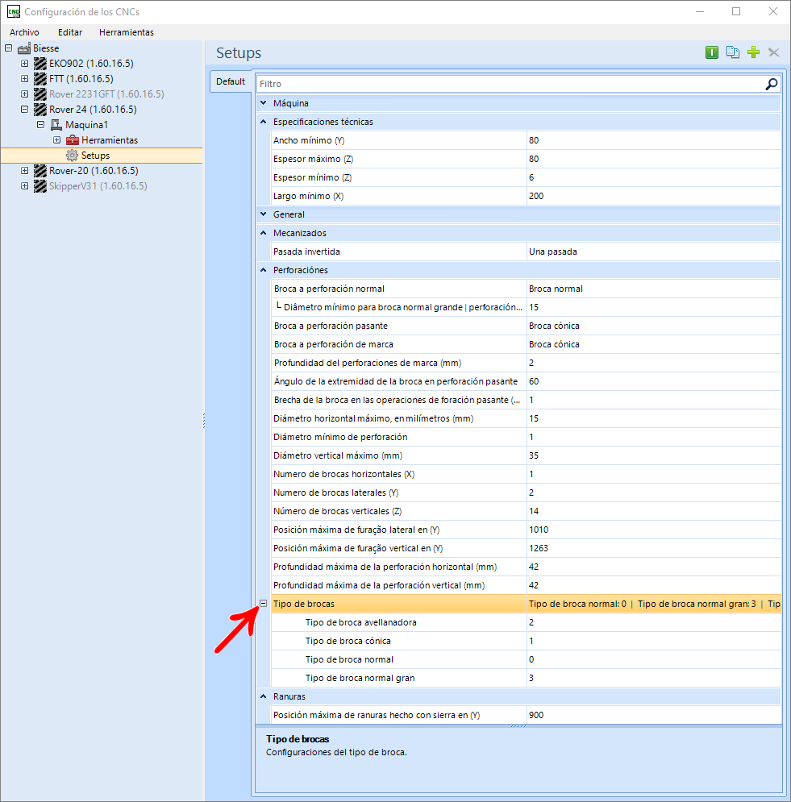Click the Rover-20 machine icon
The height and width of the screenshot is (802, 791).
(x=40, y=171)
